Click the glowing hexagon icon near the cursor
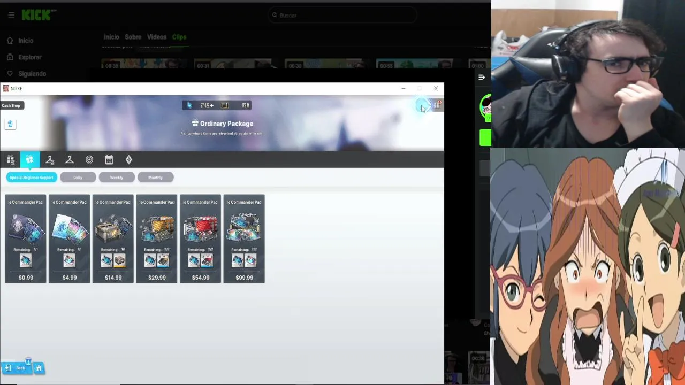685x385 pixels. click(x=423, y=105)
